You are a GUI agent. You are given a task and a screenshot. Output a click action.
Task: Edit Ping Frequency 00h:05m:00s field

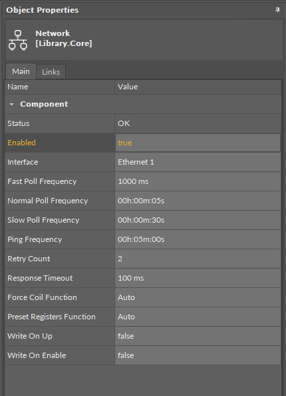pos(198,239)
